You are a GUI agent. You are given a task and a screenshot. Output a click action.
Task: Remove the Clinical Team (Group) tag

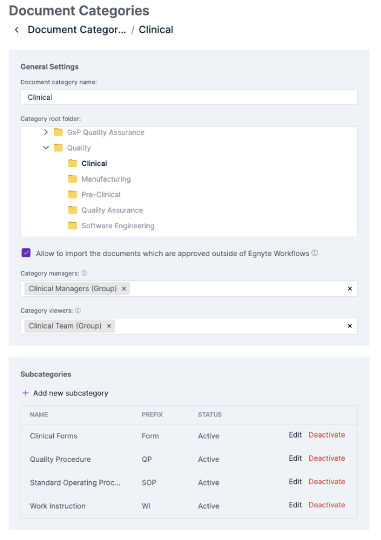[x=109, y=326]
